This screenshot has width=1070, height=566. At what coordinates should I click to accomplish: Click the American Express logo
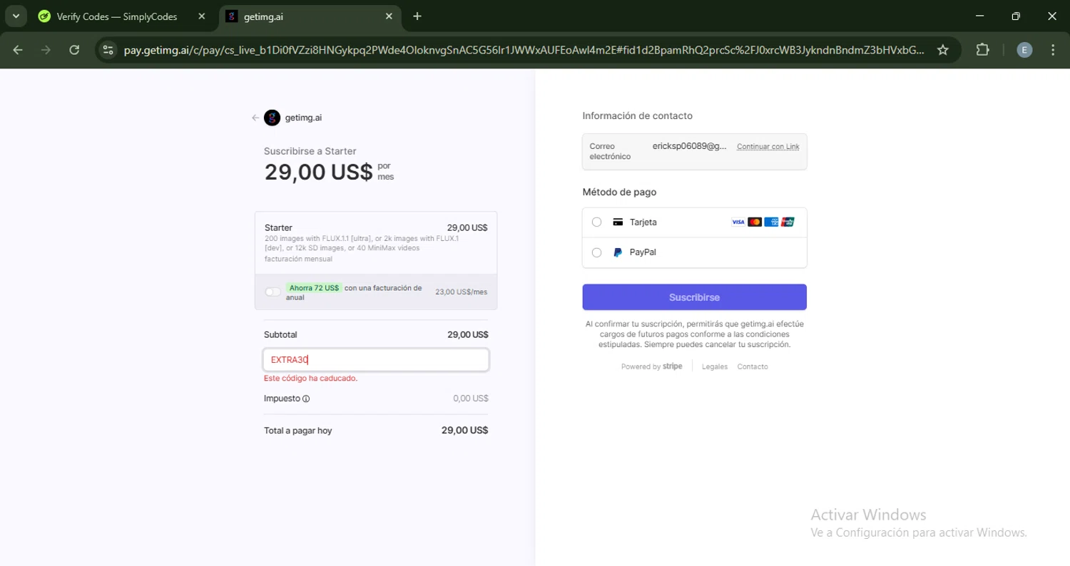(771, 222)
